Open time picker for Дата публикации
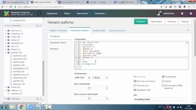Image resolution: width=196 pixels, height=110 pixels. (x=107, y=88)
